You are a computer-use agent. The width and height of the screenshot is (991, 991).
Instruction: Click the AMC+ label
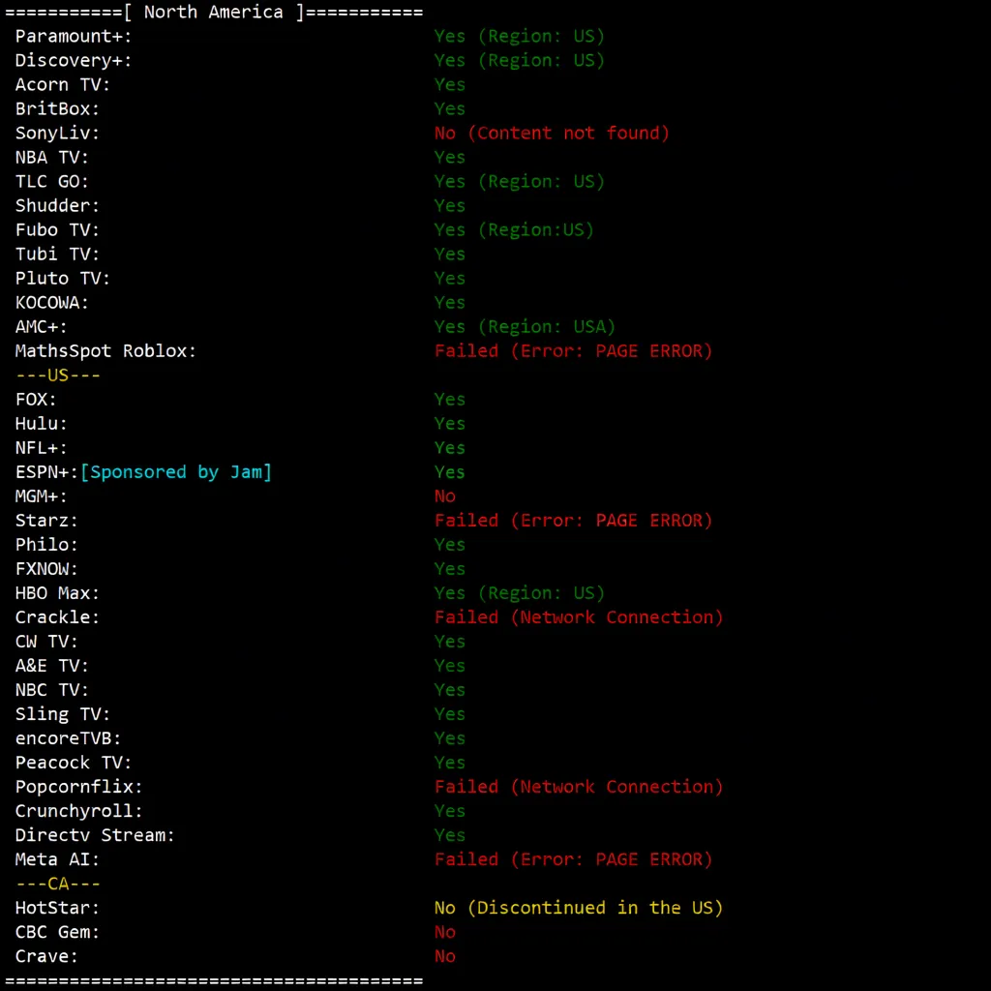pos(41,327)
